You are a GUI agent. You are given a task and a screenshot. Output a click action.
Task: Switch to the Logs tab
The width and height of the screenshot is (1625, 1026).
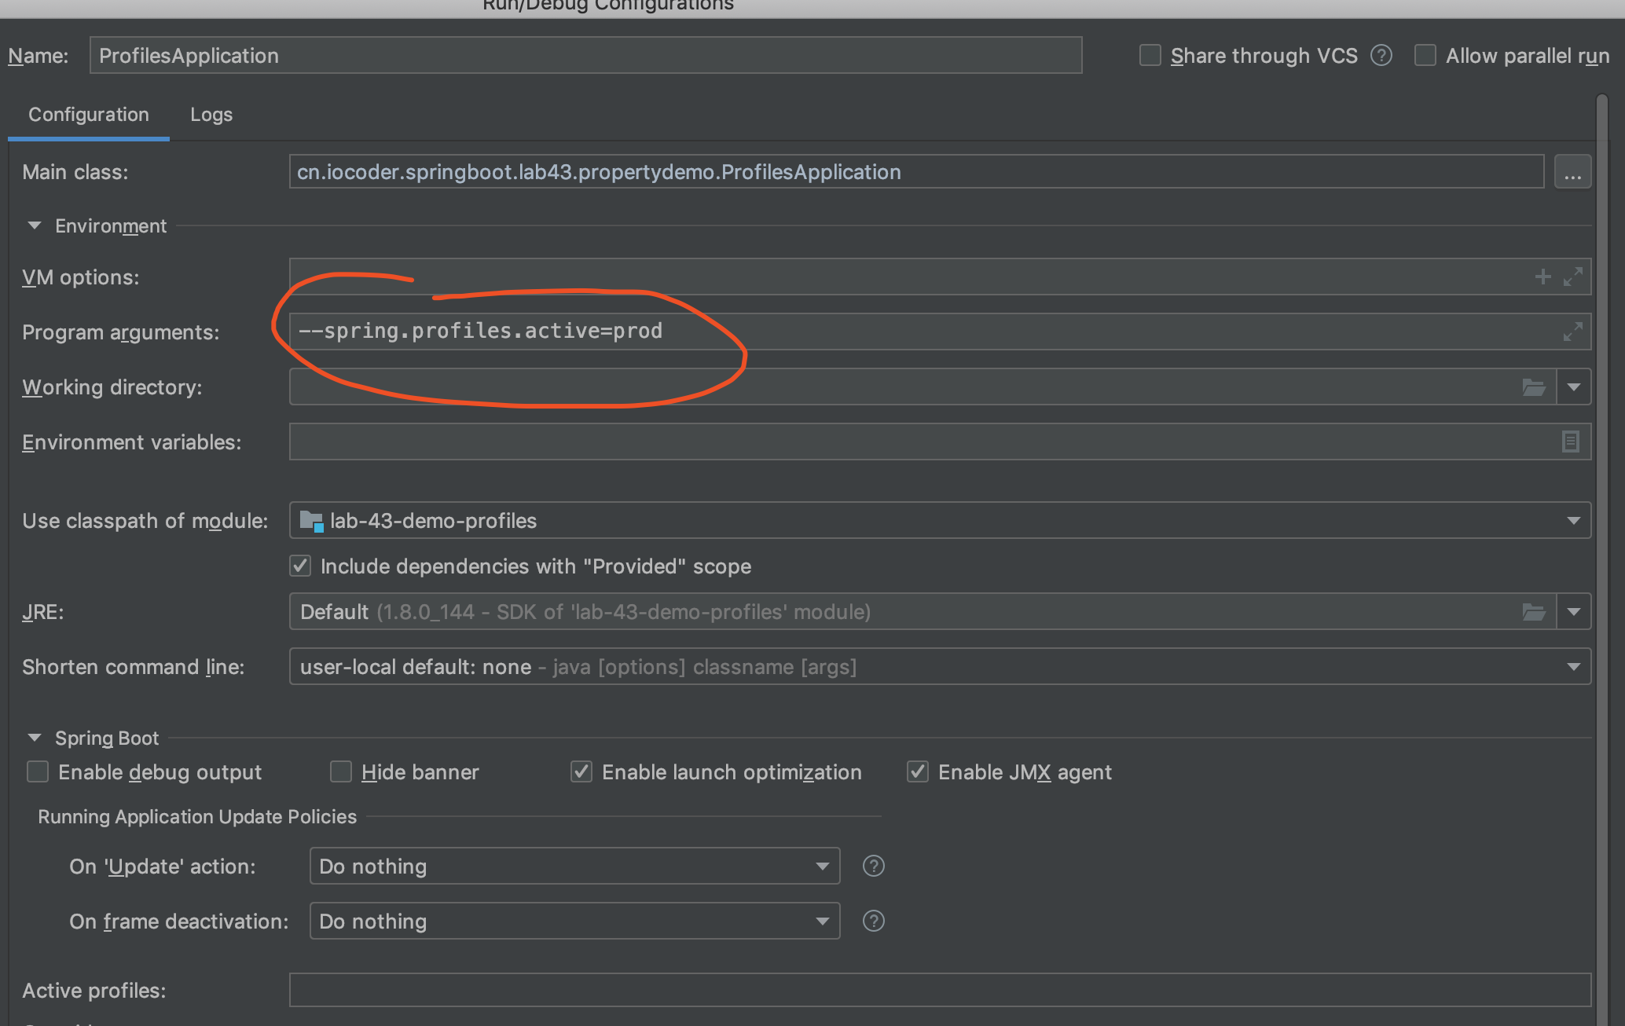pyautogui.click(x=211, y=115)
